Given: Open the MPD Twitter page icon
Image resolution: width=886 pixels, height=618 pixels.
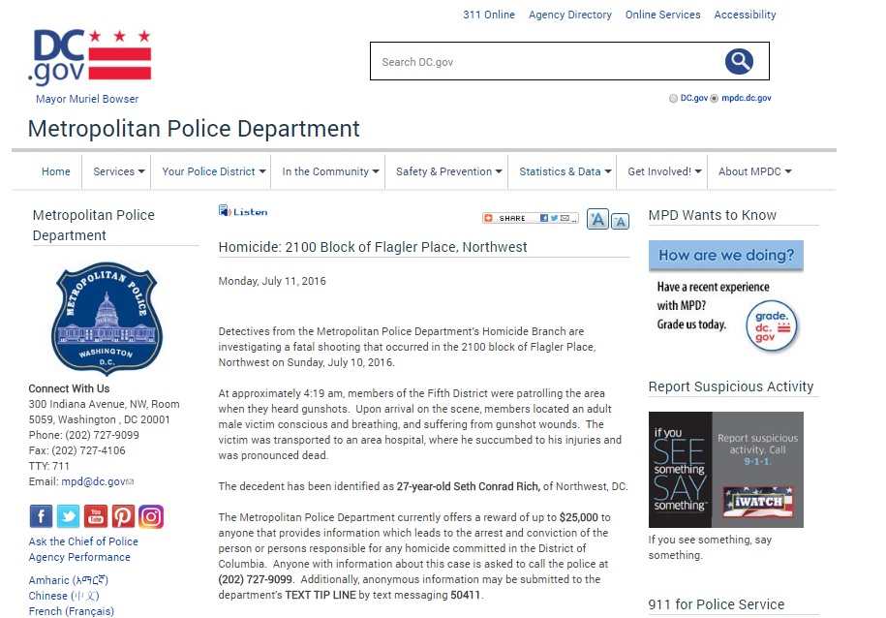Looking at the screenshot, I should [68, 516].
